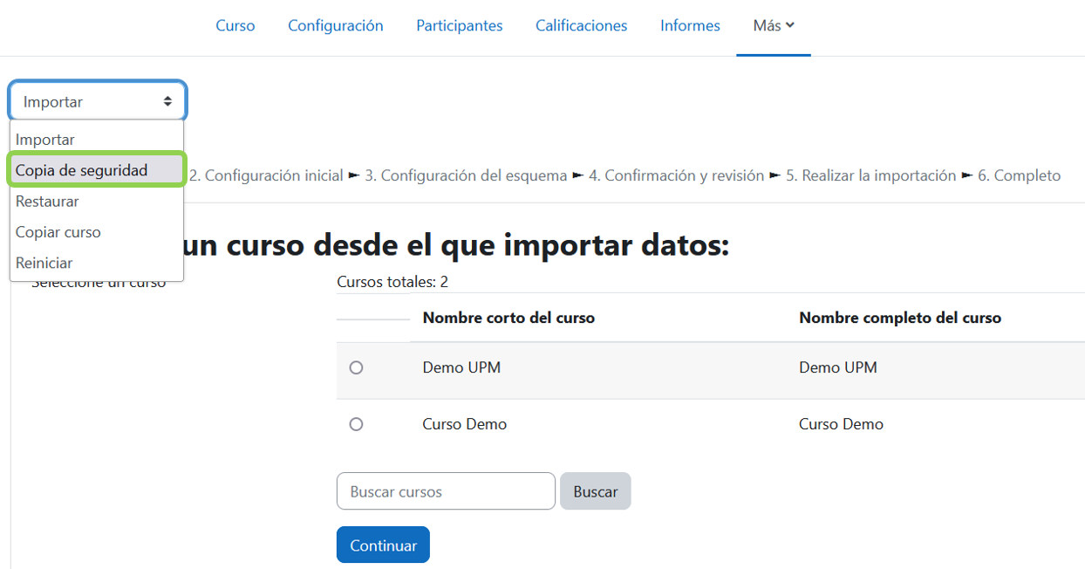Select Copiar curso option
Viewport: 1085px width, 569px height.
point(58,231)
